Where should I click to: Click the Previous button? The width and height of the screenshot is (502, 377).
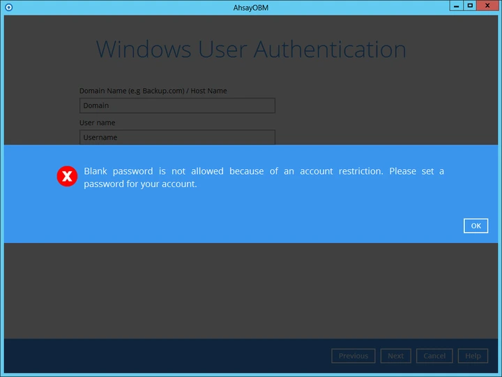pyautogui.click(x=353, y=356)
